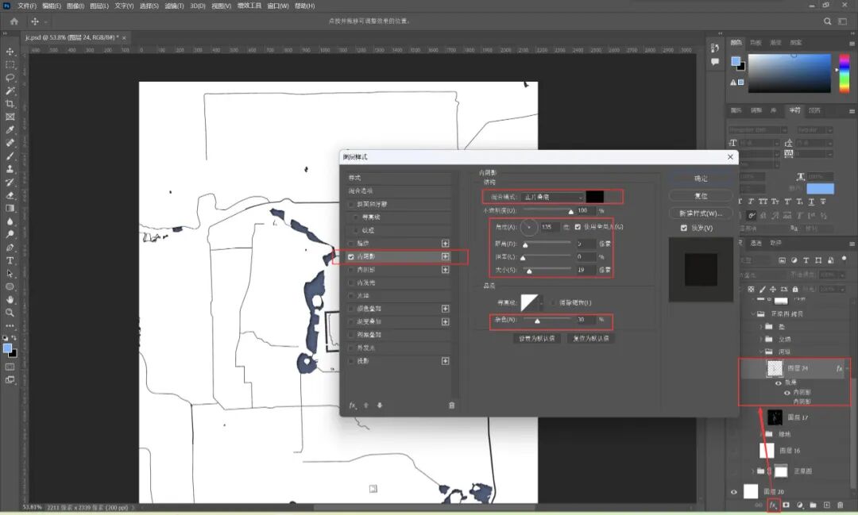Click the fx button below the layers list
The image size is (858, 515).
tap(773, 505)
